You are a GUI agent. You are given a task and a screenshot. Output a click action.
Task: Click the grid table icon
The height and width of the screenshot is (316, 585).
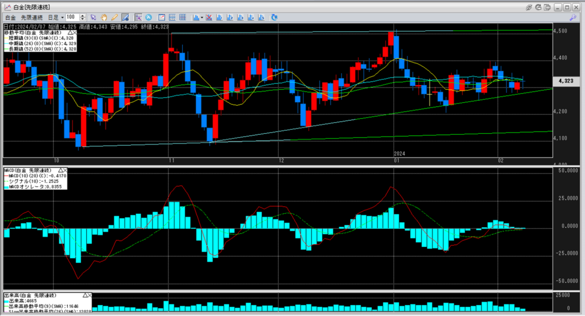tap(182, 18)
